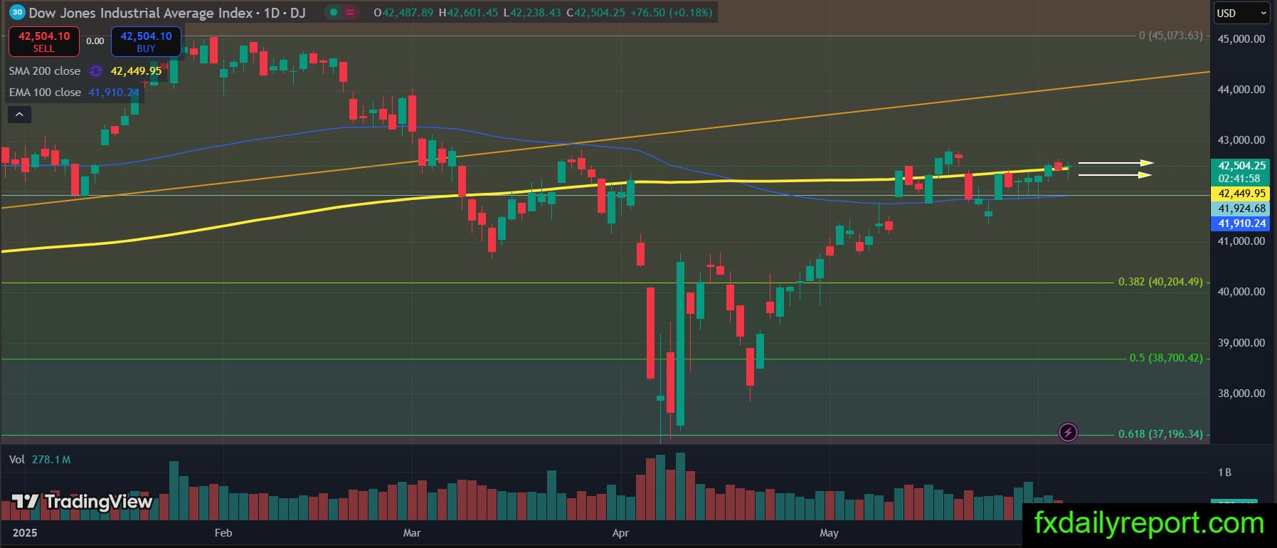Click the 02:41:58 bar countdown timer
This screenshot has width=1277, height=548.
point(1239,179)
